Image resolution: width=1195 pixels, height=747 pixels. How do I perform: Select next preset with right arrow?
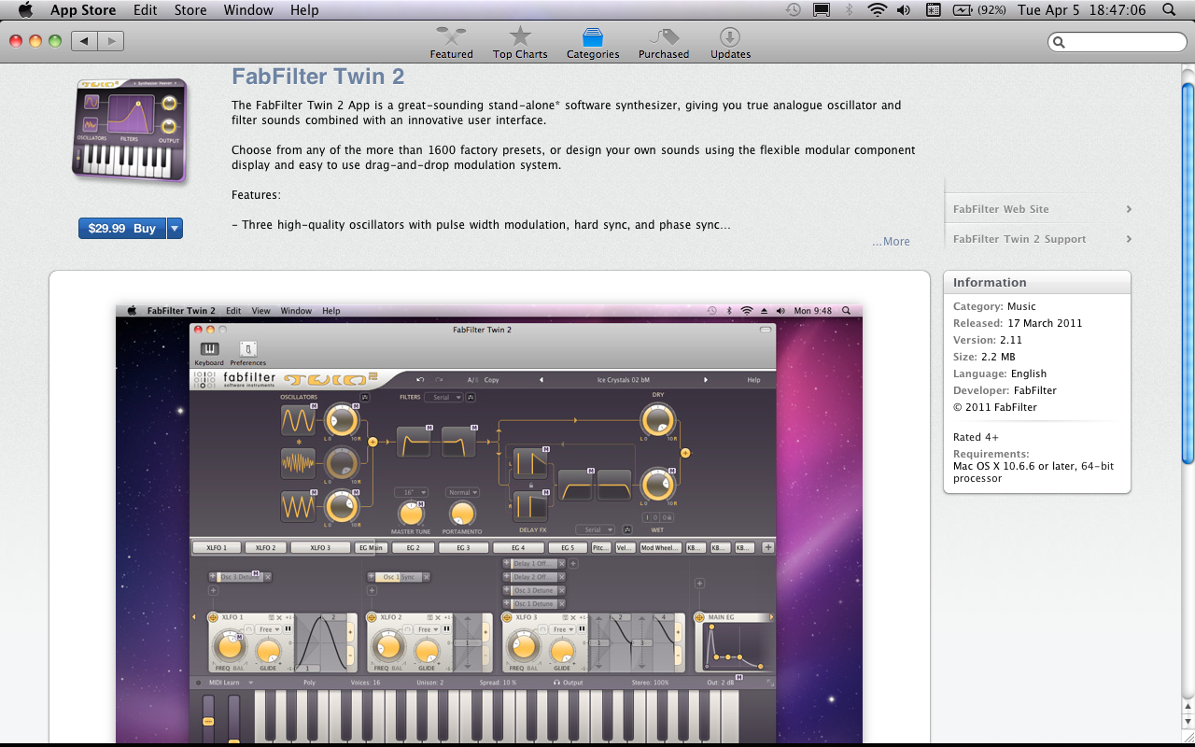tap(705, 380)
